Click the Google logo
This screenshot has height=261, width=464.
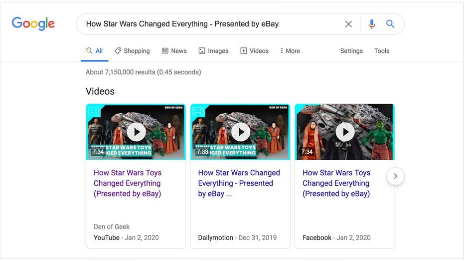click(33, 23)
